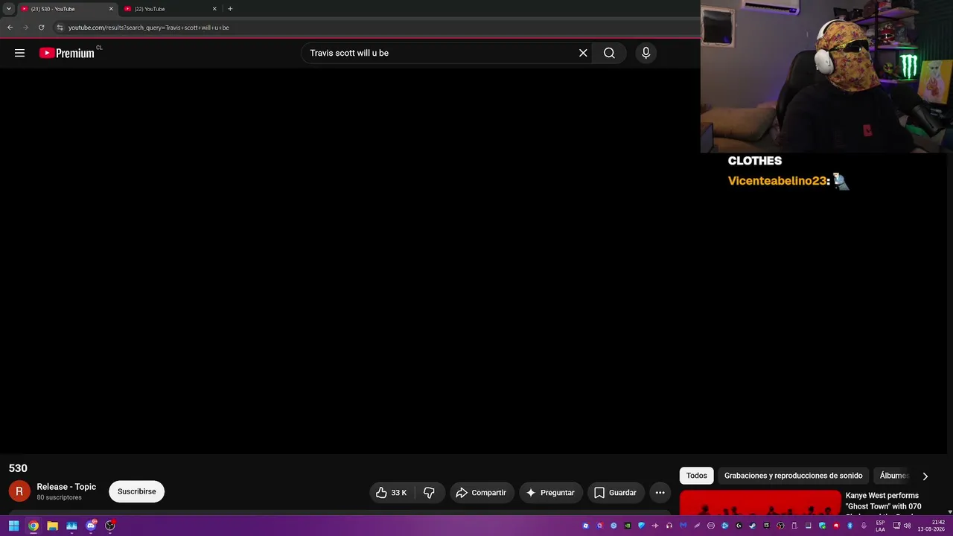Open the YouTube guide hamburger menu
Screen dimensions: 953x536
19,53
